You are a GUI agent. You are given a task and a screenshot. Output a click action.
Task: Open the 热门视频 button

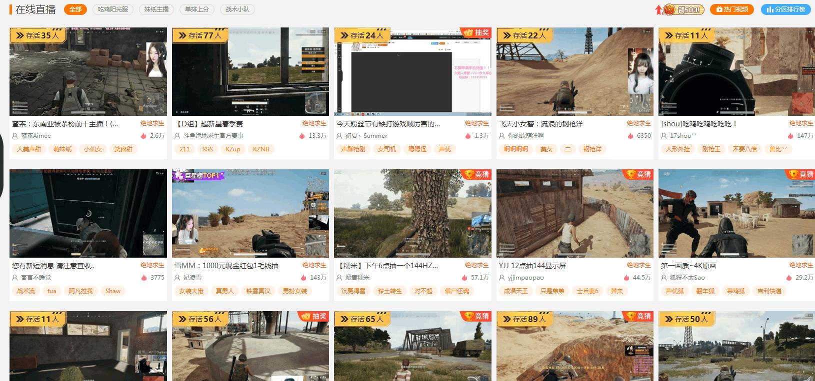[732, 9]
